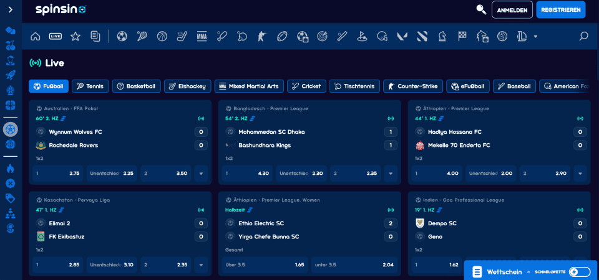Select über 3.5 odds at 1.65
This screenshot has width=599, height=280.
[265, 264]
